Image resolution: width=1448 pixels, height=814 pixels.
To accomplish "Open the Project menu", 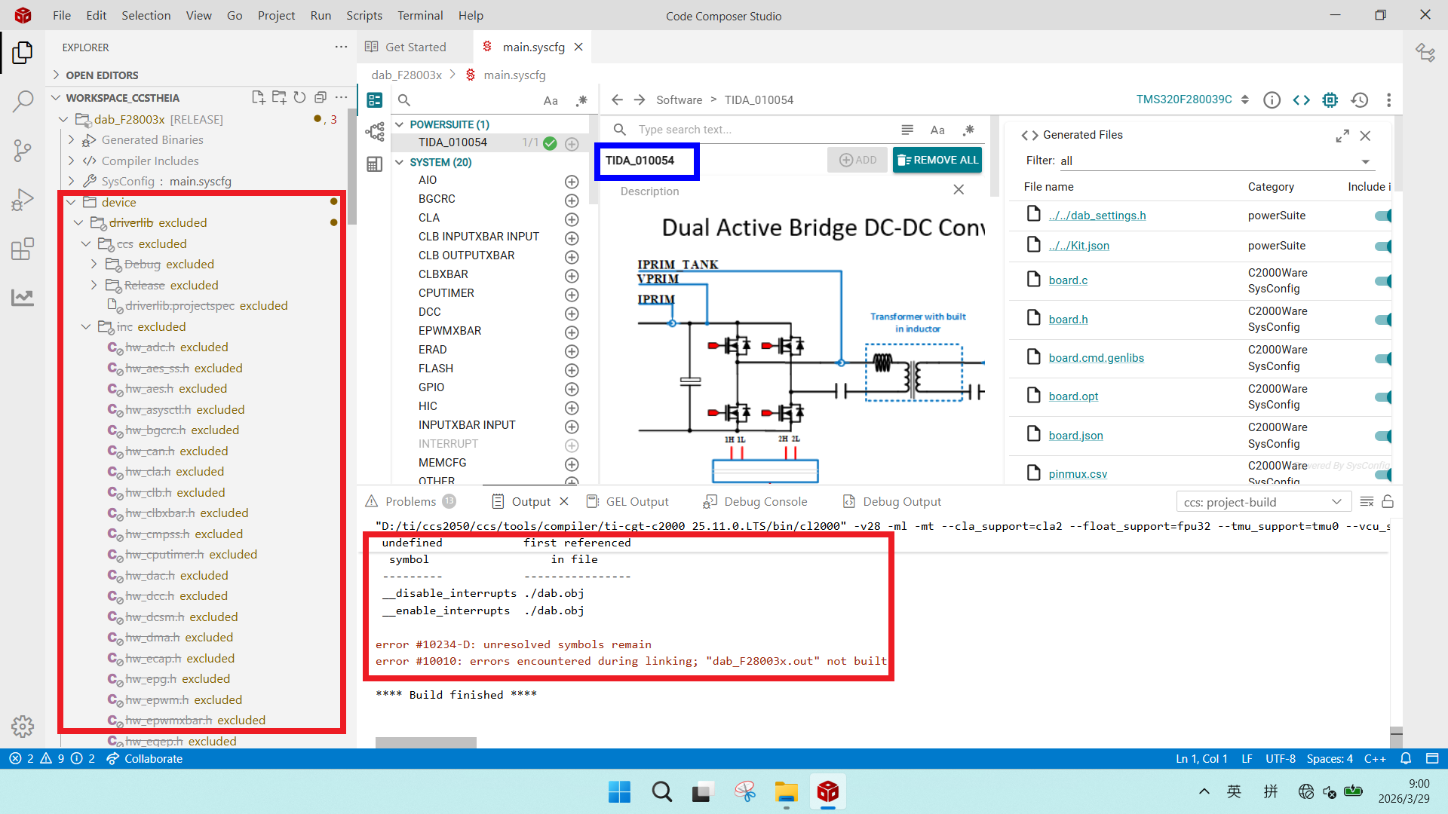I will 276,15.
